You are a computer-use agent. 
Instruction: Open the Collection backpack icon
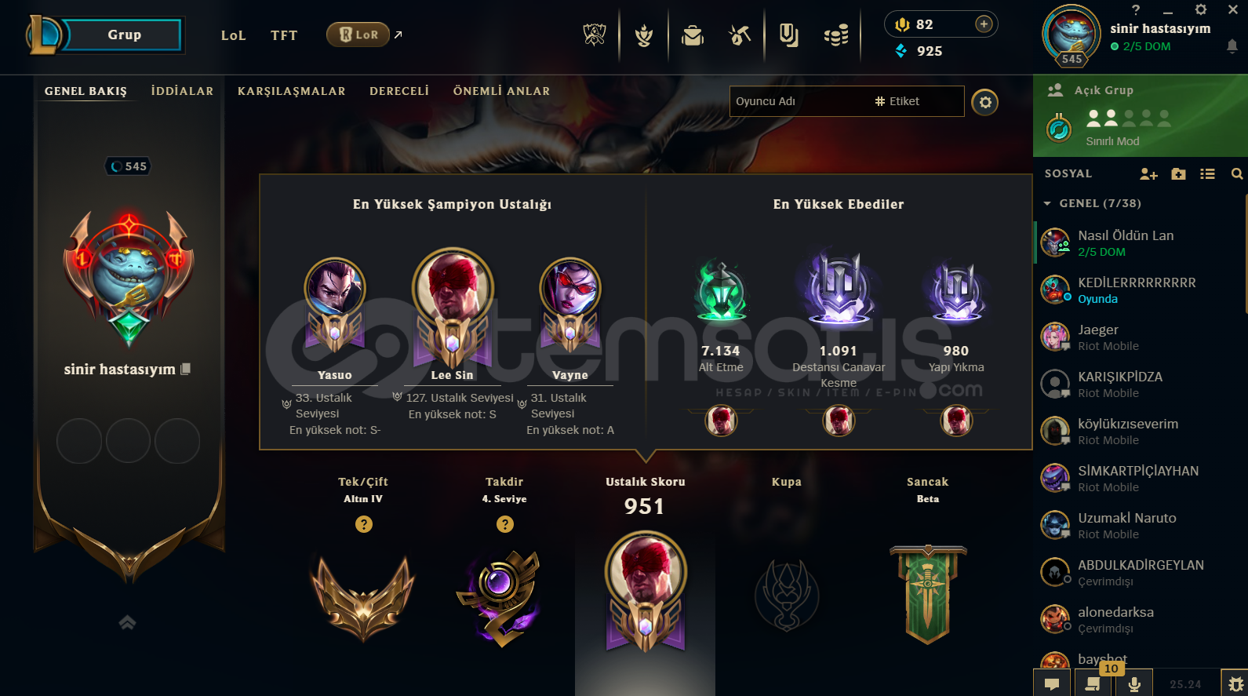pyautogui.click(x=693, y=35)
